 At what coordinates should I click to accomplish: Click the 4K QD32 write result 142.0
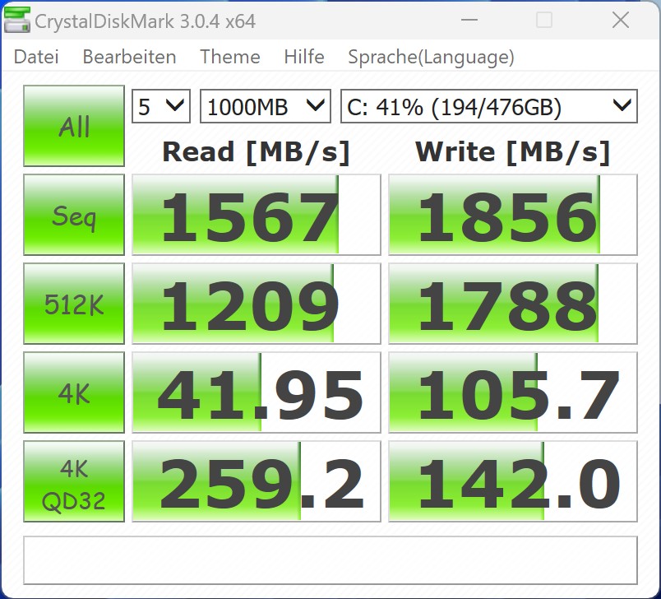tap(513, 481)
